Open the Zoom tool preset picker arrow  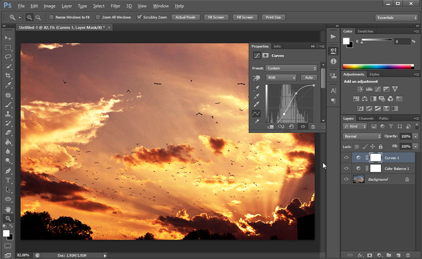click(x=19, y=17)
